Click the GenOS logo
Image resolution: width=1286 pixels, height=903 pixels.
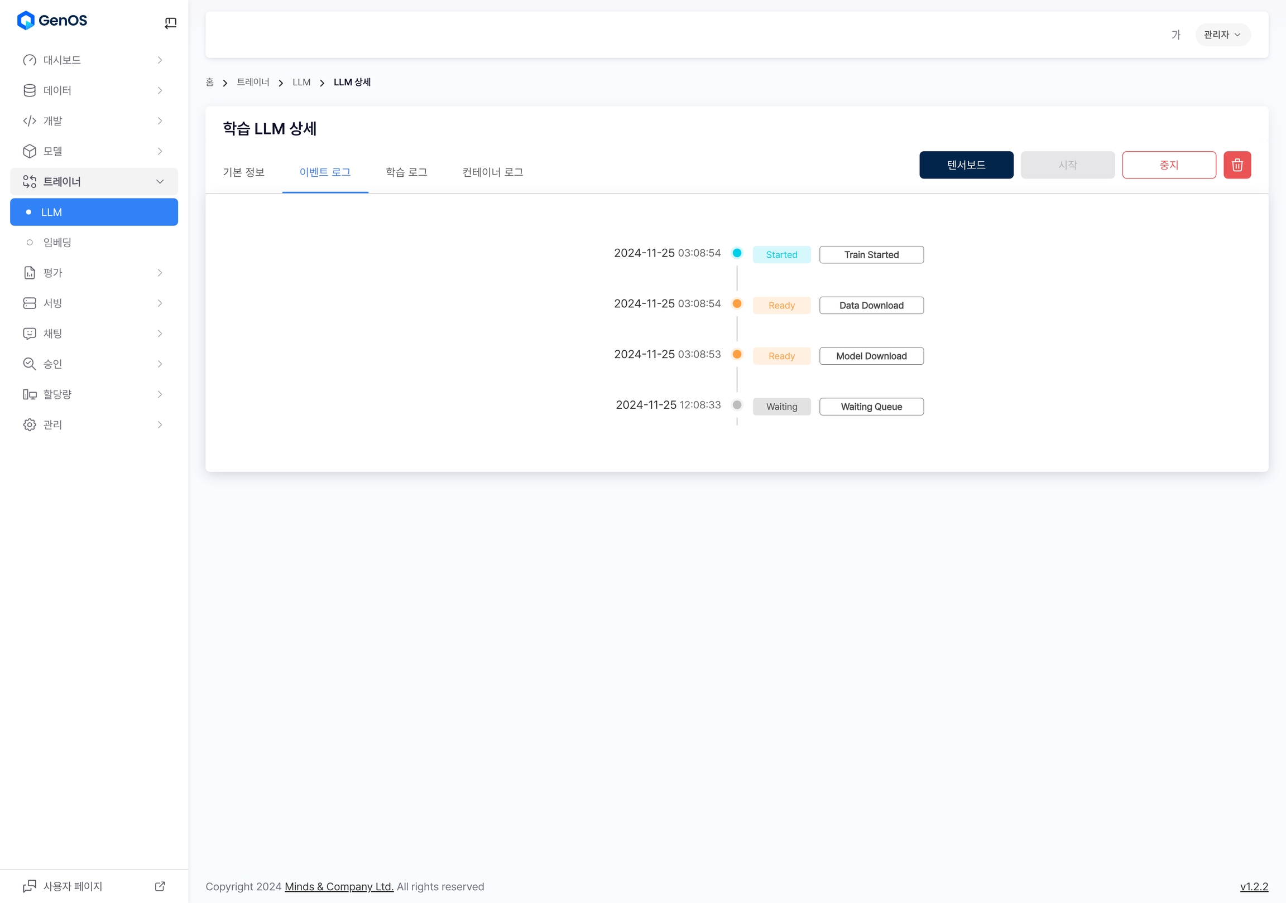coord(52,21)
